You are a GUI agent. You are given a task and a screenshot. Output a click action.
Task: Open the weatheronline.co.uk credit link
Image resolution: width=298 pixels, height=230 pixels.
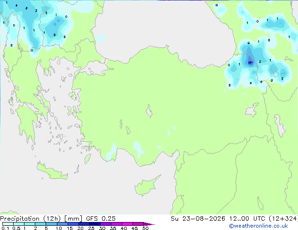[259, 226]
